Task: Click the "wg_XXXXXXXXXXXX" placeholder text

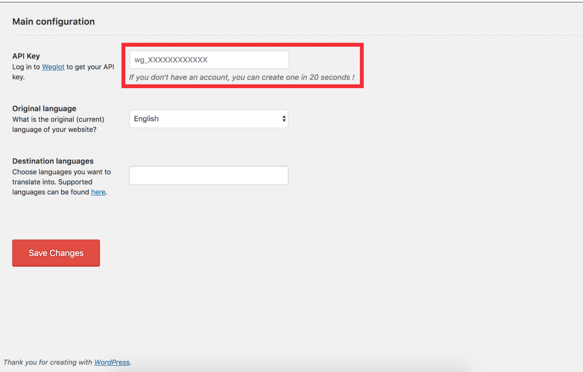Action: click(x=171, y=60)
